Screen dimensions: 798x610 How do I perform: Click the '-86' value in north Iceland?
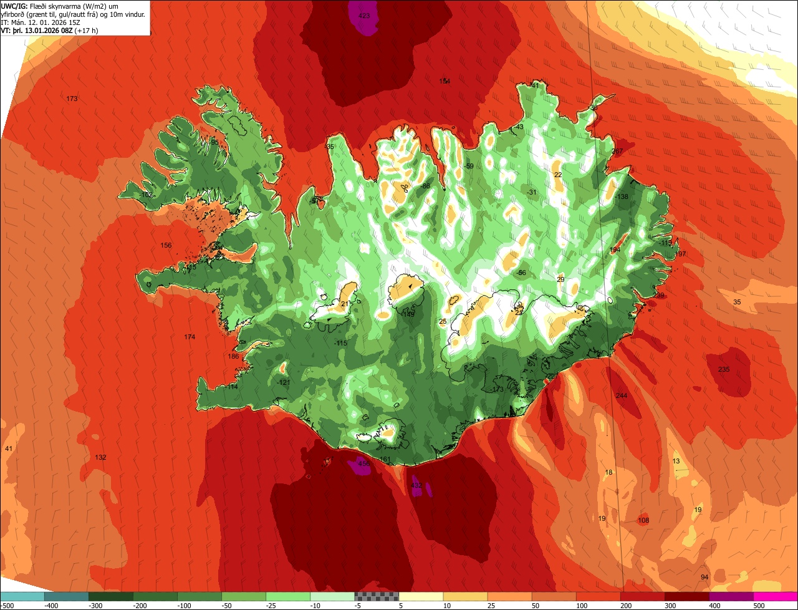(425, 186)
